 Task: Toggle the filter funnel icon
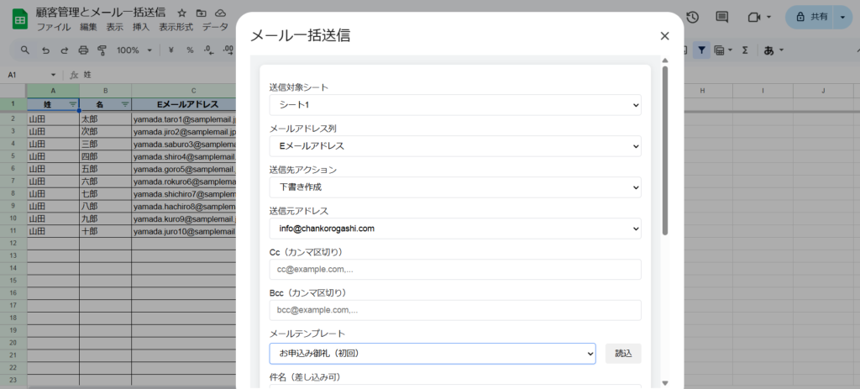point(701,50)
